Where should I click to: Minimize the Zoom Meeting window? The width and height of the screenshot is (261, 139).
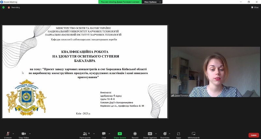pyautogui.click(x=241, y=2)
